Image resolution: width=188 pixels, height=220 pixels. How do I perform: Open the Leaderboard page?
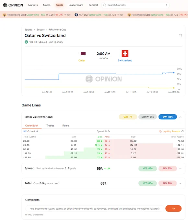tap(76, 5)
